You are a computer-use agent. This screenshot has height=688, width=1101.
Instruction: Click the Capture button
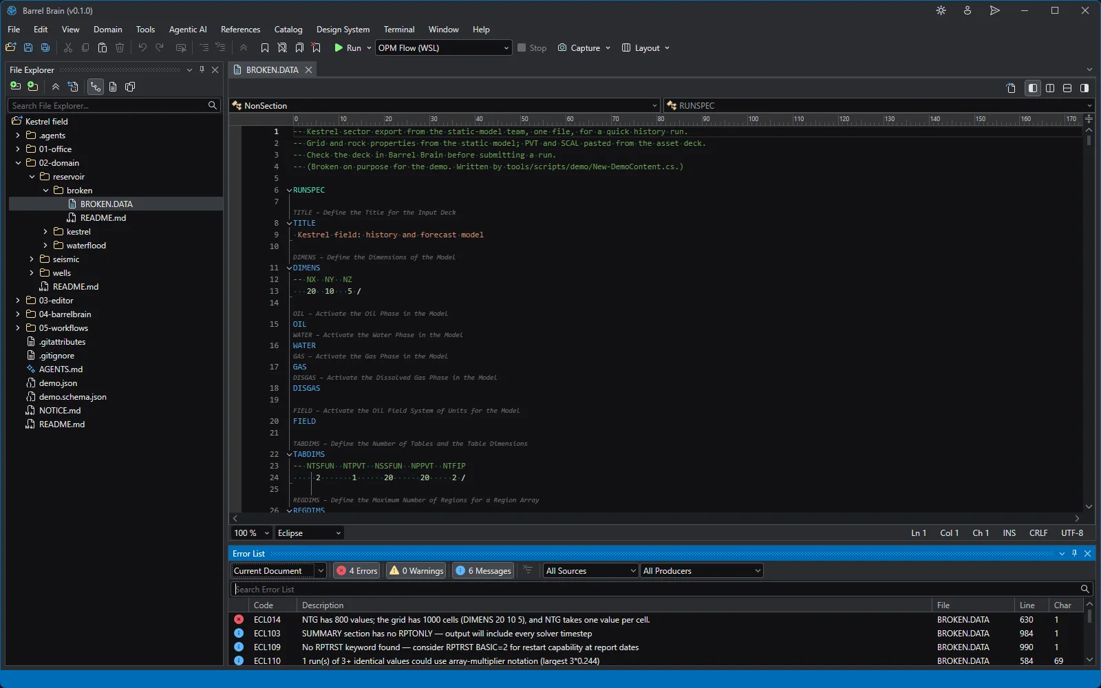(579, 47)
